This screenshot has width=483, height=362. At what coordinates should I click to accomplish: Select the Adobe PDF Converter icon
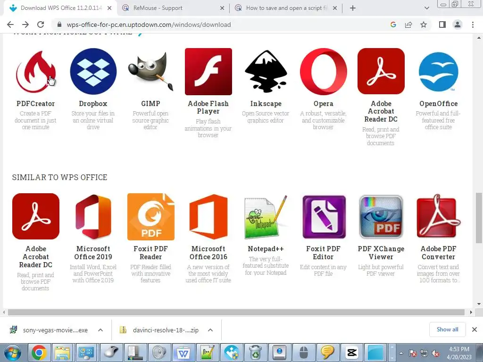(x=438, y=216)
